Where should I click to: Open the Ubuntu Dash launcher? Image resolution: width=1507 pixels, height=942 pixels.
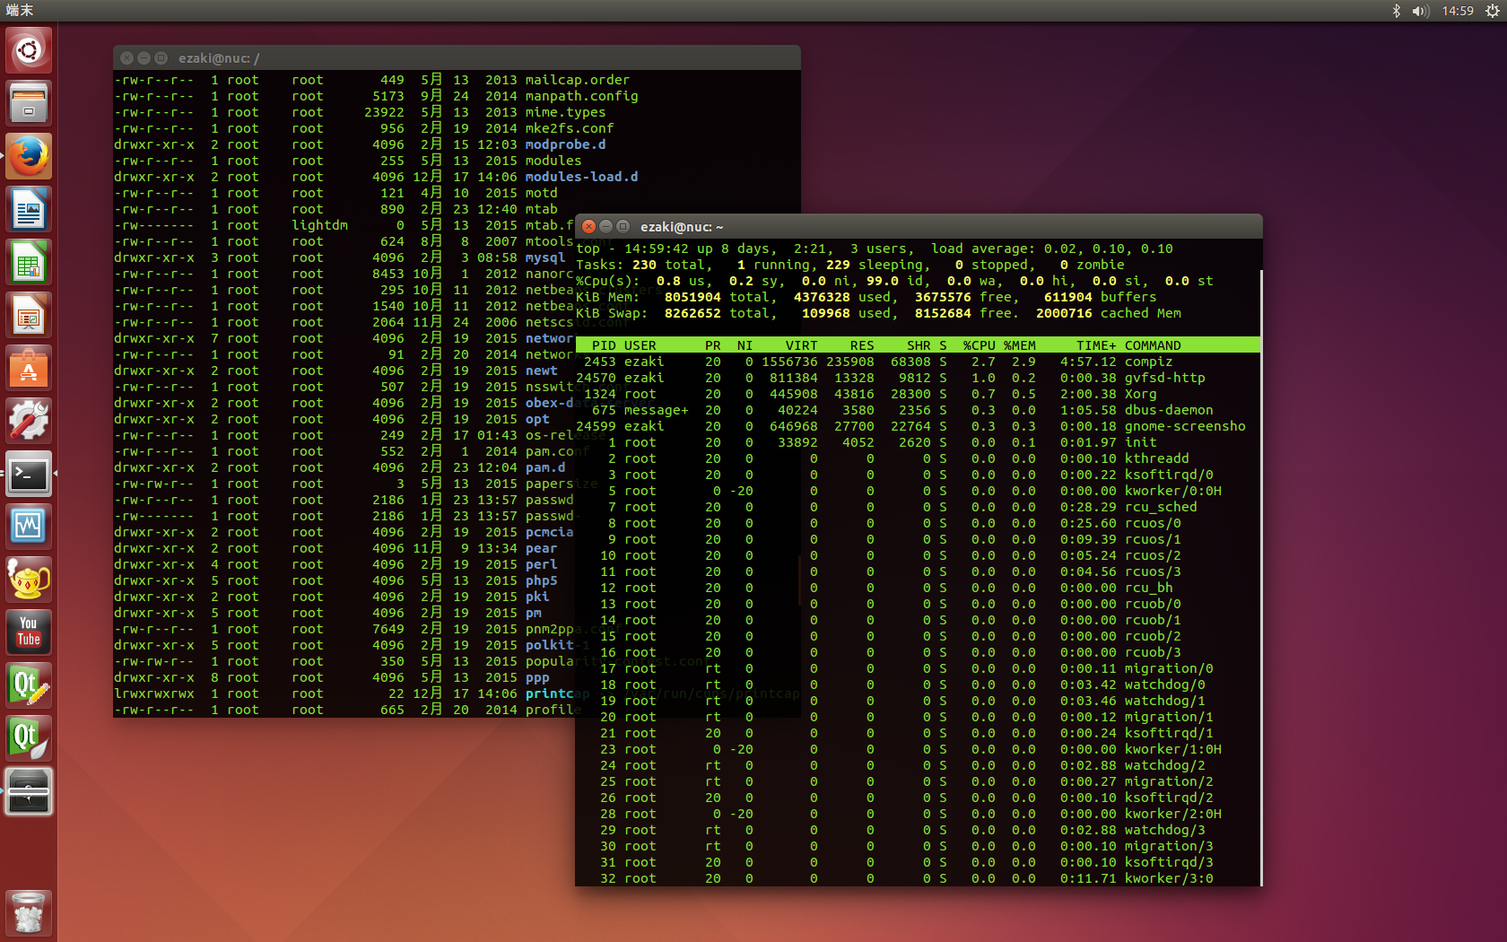coord(29,49)
